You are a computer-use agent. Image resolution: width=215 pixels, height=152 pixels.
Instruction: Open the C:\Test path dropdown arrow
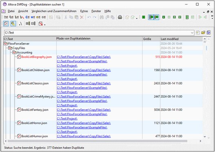pos(192,33)
